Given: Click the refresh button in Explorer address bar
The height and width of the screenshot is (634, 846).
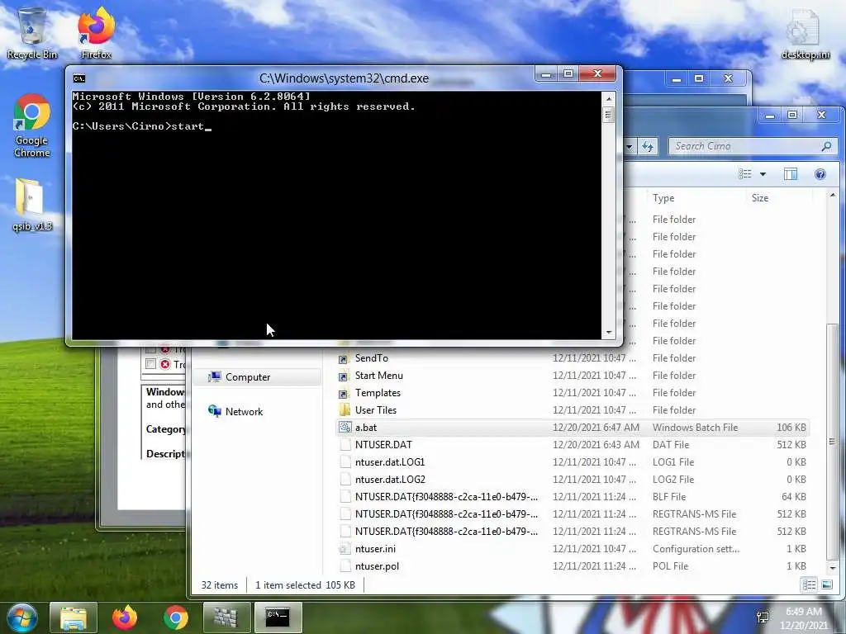Looking at the screenshot, I should pos(648,146).
